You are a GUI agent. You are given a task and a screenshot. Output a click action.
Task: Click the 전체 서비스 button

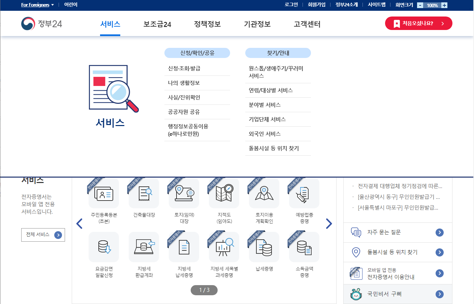pos(43,235)
